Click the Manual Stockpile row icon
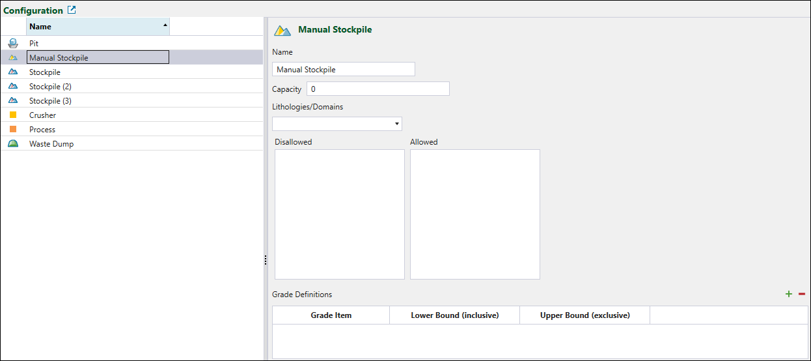The height and width of the screenshot is (361, 811). [13, 58]
